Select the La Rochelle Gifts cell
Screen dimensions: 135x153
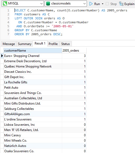coord(33,82)
